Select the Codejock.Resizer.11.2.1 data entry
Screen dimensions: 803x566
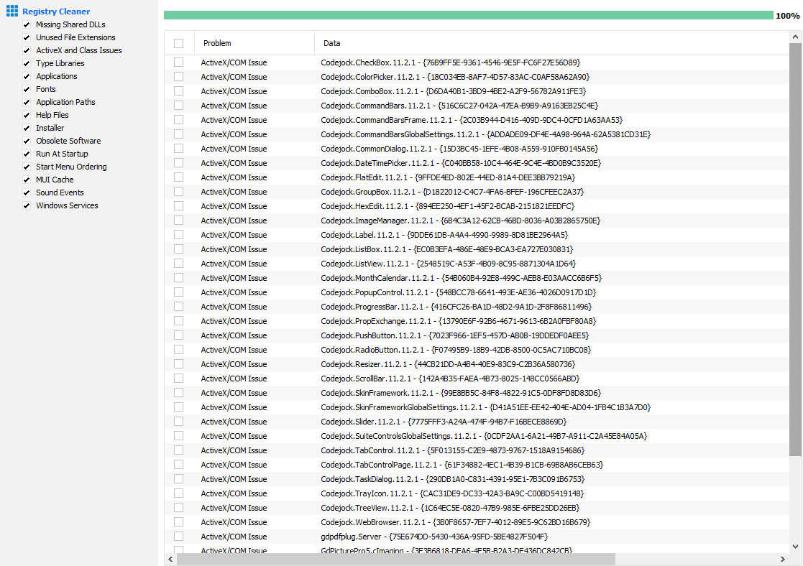(448, 364)
